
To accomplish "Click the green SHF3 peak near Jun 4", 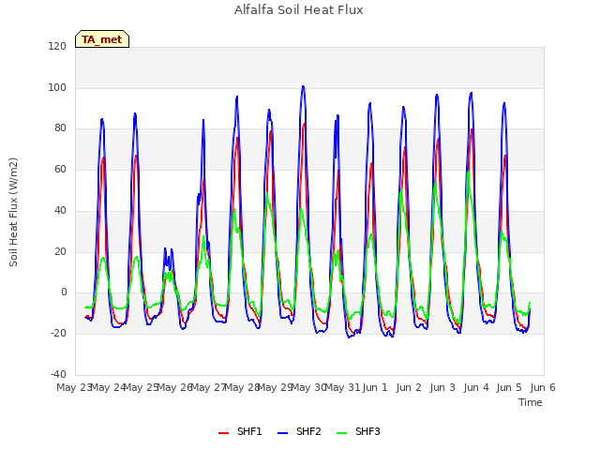I will 469,172.
